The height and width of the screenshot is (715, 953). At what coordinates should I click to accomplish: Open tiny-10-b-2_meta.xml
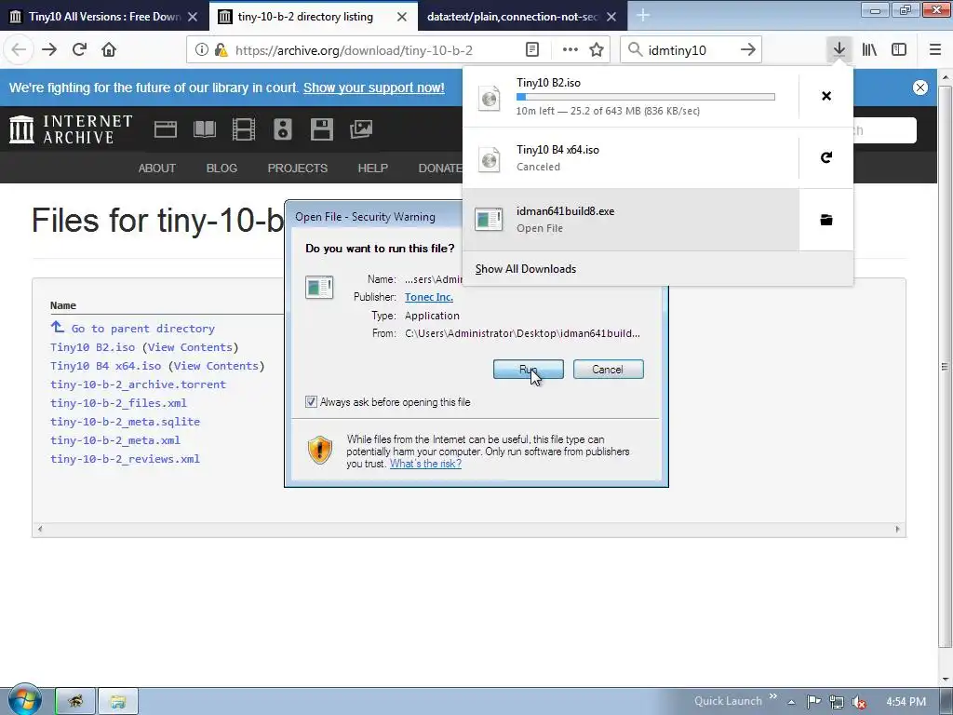(x=115, y=440)
